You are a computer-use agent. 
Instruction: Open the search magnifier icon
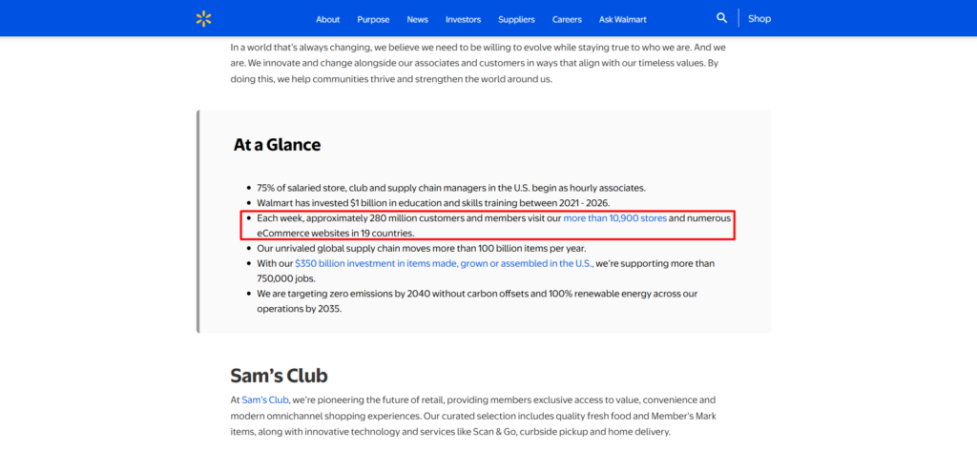pyautogui.click(x=721, y=18)
